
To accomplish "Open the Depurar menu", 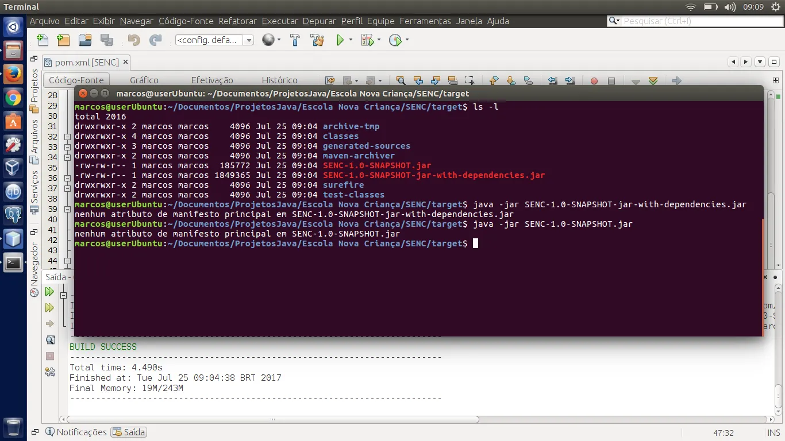I will [320, 21].
